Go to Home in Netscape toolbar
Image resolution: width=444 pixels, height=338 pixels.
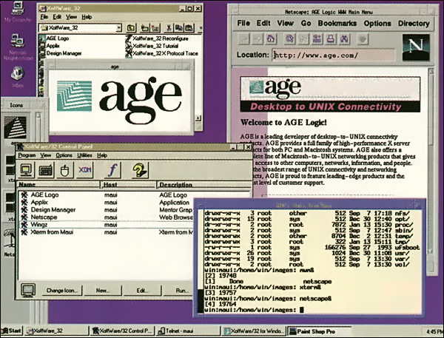pyautogui.click(x=271, y=39)
